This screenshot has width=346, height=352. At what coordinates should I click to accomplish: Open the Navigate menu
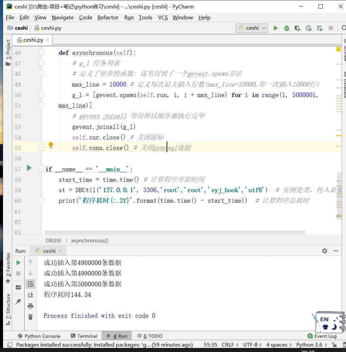click(63, 18)
